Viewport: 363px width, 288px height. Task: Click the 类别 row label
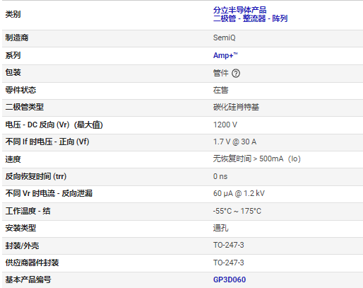click(x=13, y=14)
